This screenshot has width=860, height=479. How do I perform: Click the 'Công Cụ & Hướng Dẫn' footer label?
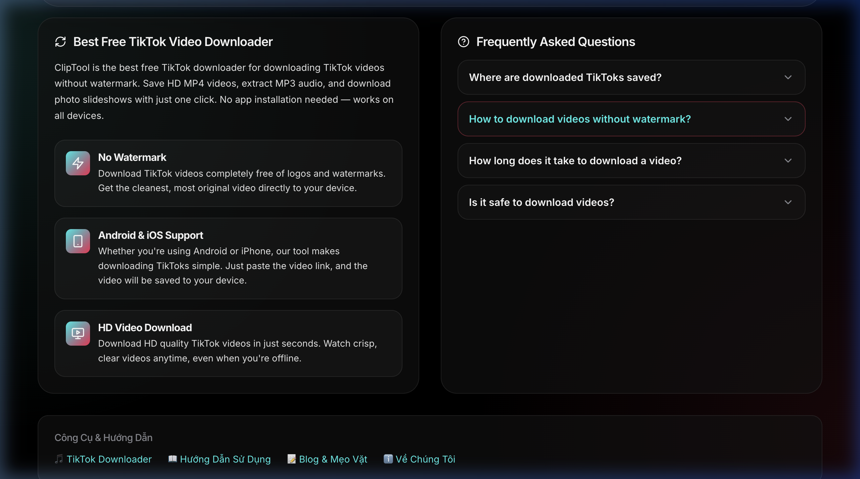pos(103,438)
